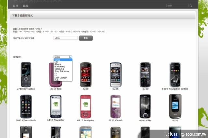This screenshot has height=138, width=208.
Task: Select the 5800 XPress Music phone image
Action: [x=26, y=106]
